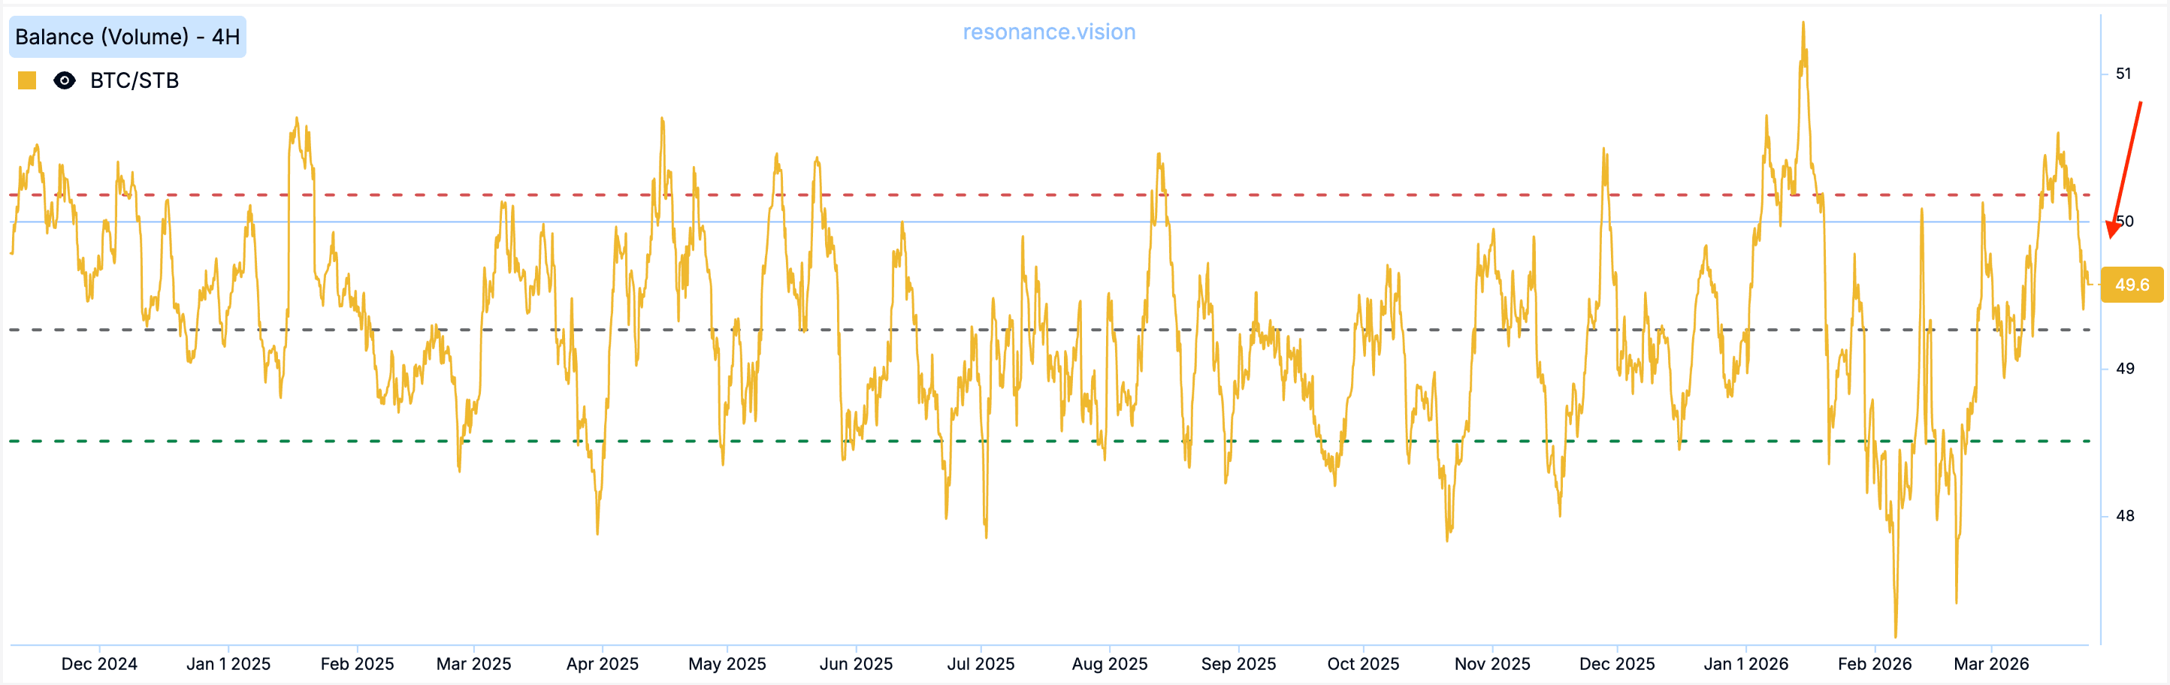Select Feb 2026 on the time axis
The image size is (2170, 685).
click(x=1874, y=664)
